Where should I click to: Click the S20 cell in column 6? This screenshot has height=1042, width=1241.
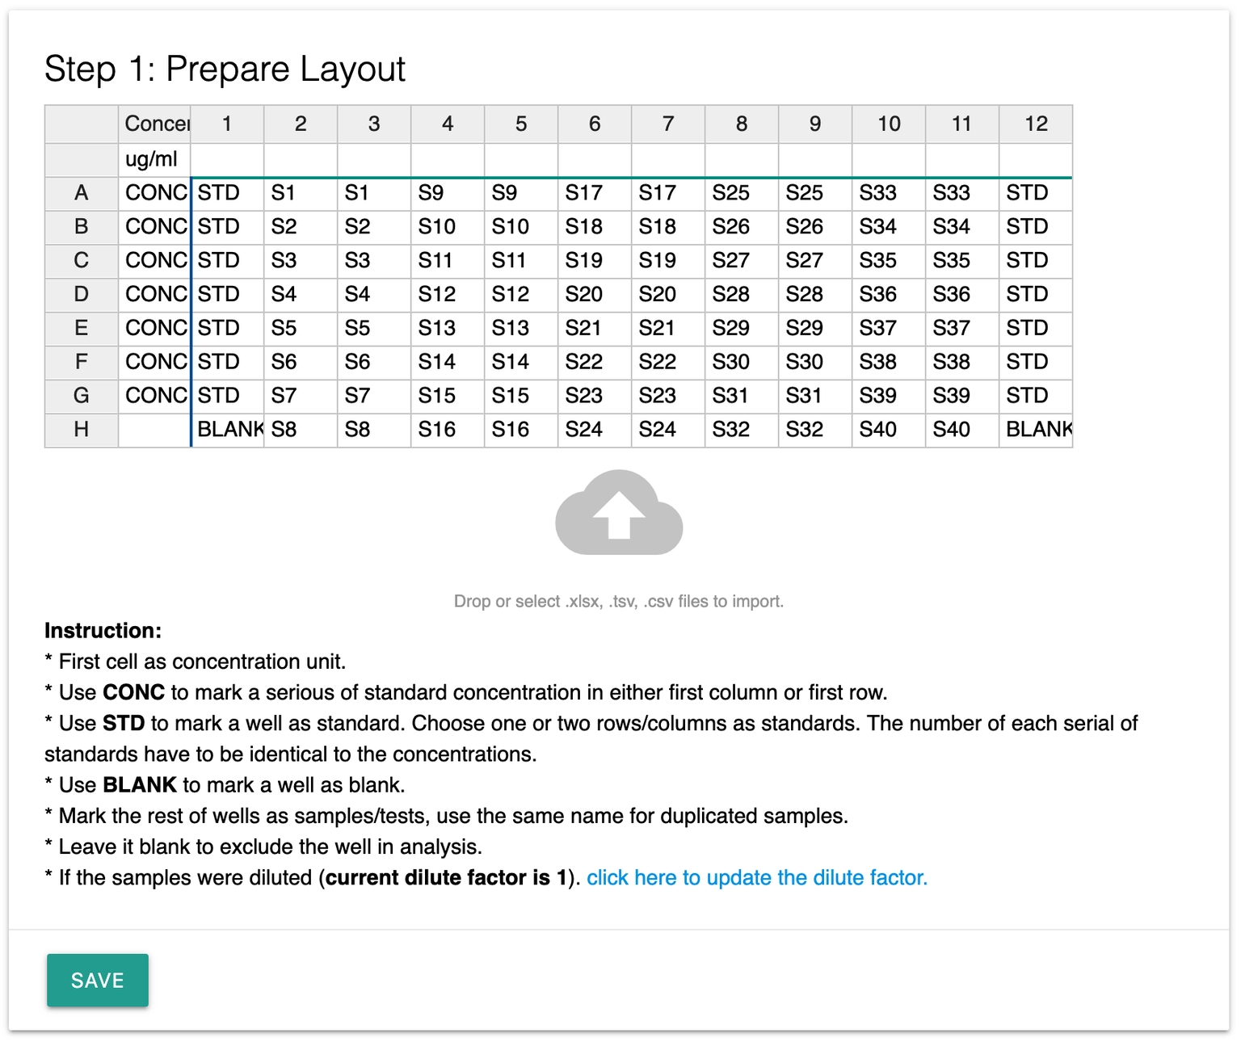click(x=594, y=294)
